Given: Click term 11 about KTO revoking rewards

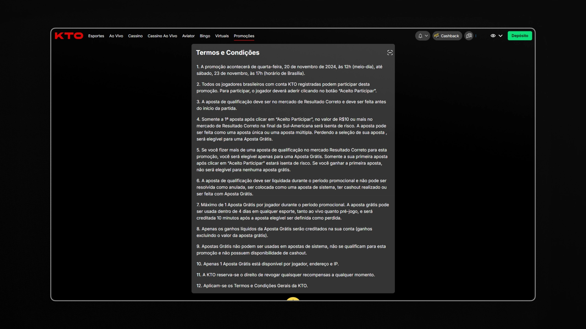Looking at the screenshot, I should pos(285,275).
